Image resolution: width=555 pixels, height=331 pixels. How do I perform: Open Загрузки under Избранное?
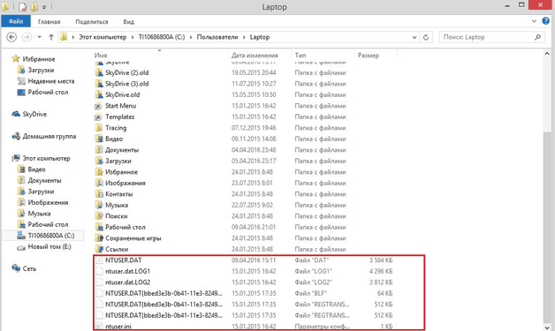(41, 70)
